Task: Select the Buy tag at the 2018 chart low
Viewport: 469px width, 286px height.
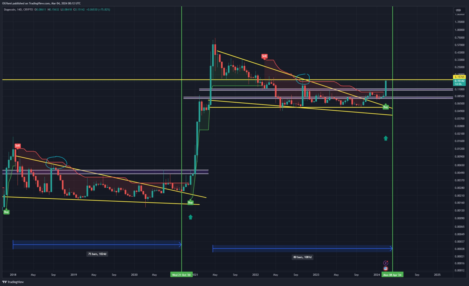Action: (x=6, y=212)
